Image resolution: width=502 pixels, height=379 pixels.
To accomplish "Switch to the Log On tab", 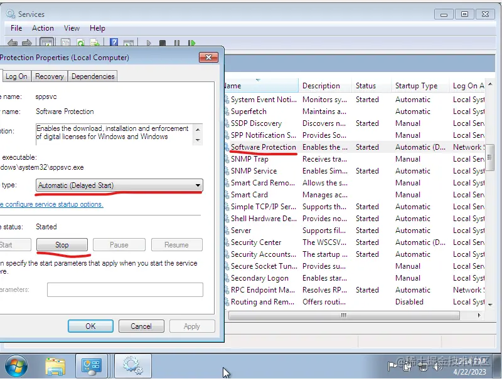I will (16, 76).
